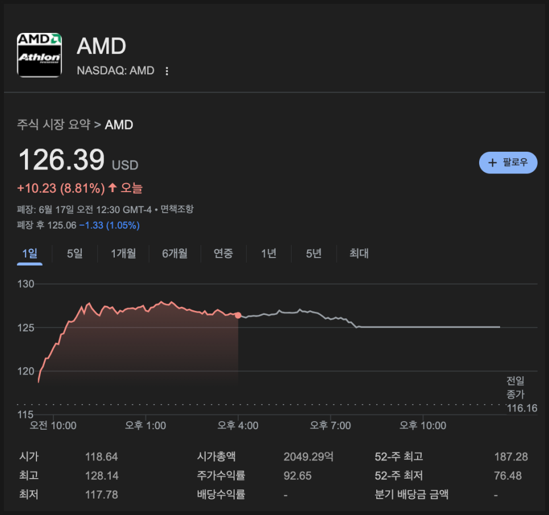Click the 전일 종가 116.16 label
Screen dimensions: 549x515
(x=521, y=394)
